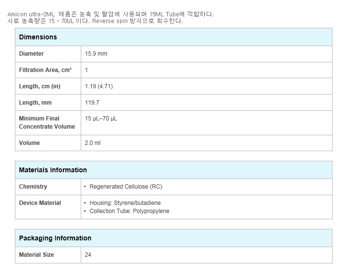This screenshot has height=274, width=346.
Task: Click Regenerated Cellulose (RC) entry
Action: tap(126, 187)
